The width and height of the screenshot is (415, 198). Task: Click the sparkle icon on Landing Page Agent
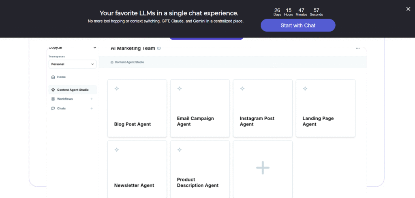click(305, 89)
